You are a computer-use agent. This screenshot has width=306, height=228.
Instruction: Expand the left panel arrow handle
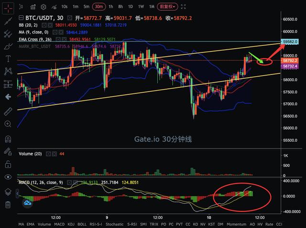coord(17,193)
